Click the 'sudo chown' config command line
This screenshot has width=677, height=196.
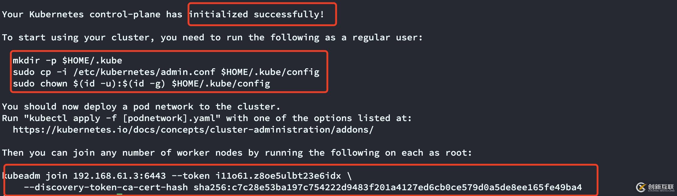coord(141,84)
